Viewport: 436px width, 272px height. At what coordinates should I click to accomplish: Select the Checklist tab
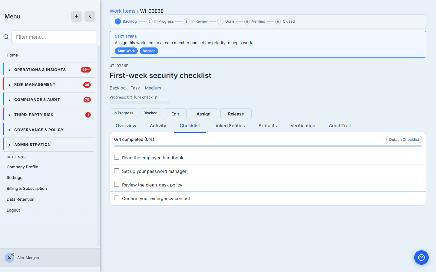[190, 126]
